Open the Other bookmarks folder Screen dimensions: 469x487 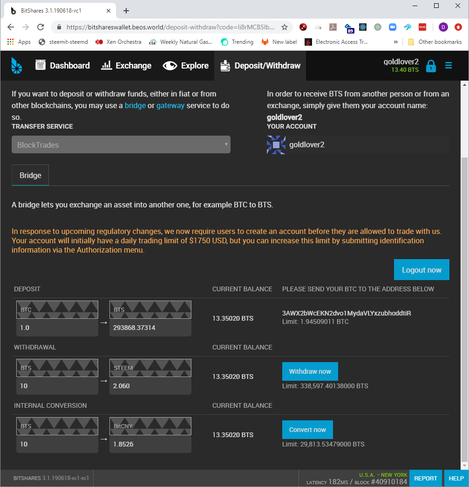(x=435, y=41)
